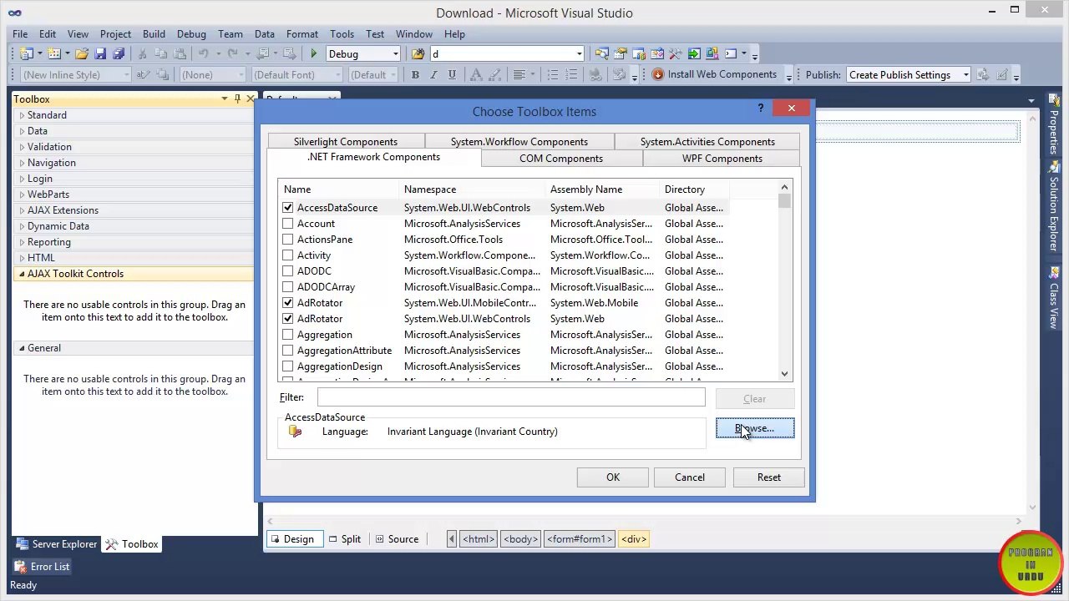This screenshot has width=1069, height=601.
Task: Click the green Start Debugging play icon
Action: (x=314, y=54)
